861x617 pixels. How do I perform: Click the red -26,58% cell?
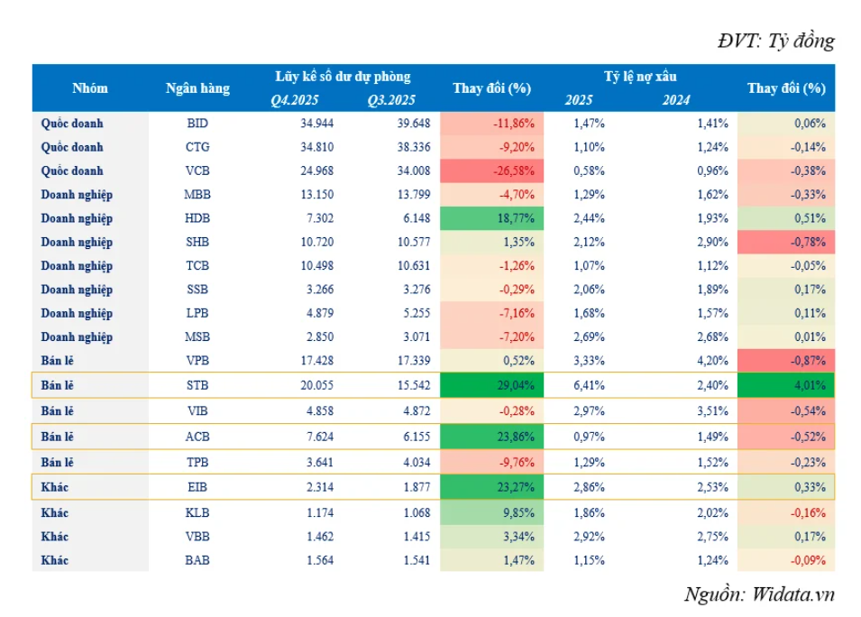pyautogui.click(x=492, y=170)
